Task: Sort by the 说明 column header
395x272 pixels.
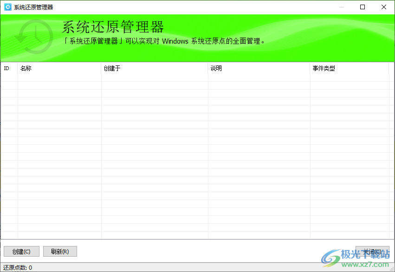Action: (x=259, y=68)
